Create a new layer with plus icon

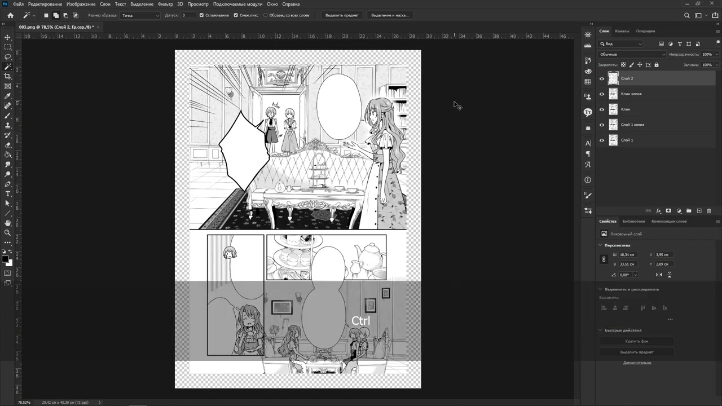coord(699,211)
